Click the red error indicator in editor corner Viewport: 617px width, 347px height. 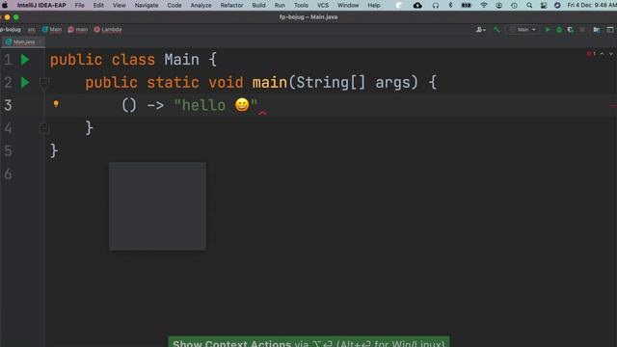[591, 54]
